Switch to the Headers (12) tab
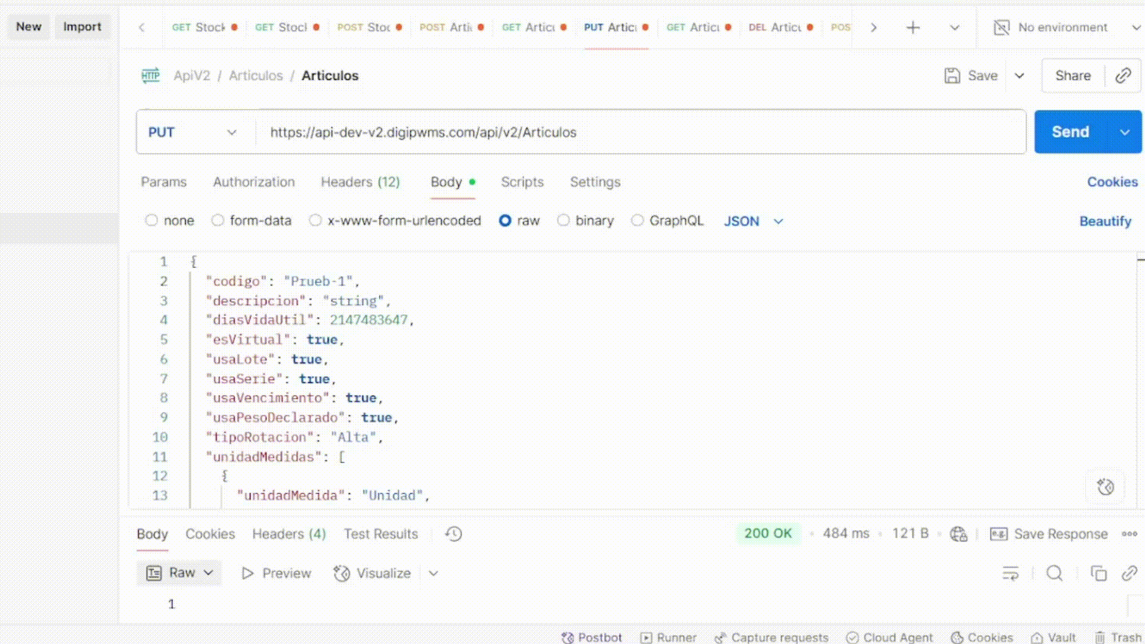This screenshot has height=644, width=1145. click(x=360, y=182)
